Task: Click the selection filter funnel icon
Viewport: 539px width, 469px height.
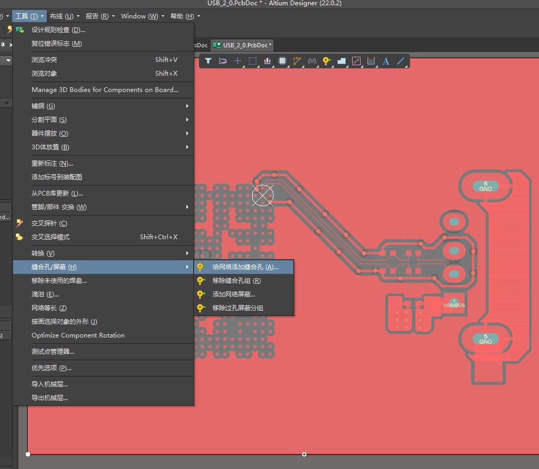Action: pos(208,61)
